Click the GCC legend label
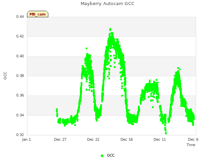This screenshot has width=216, height=162. [111, 155]
